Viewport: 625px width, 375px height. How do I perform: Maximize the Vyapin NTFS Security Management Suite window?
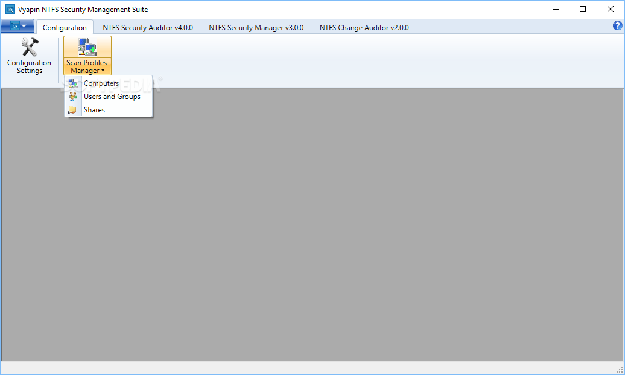583,9
